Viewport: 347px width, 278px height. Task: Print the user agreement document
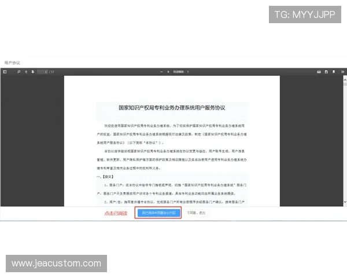pyautogui.click(x=319, y=72)
